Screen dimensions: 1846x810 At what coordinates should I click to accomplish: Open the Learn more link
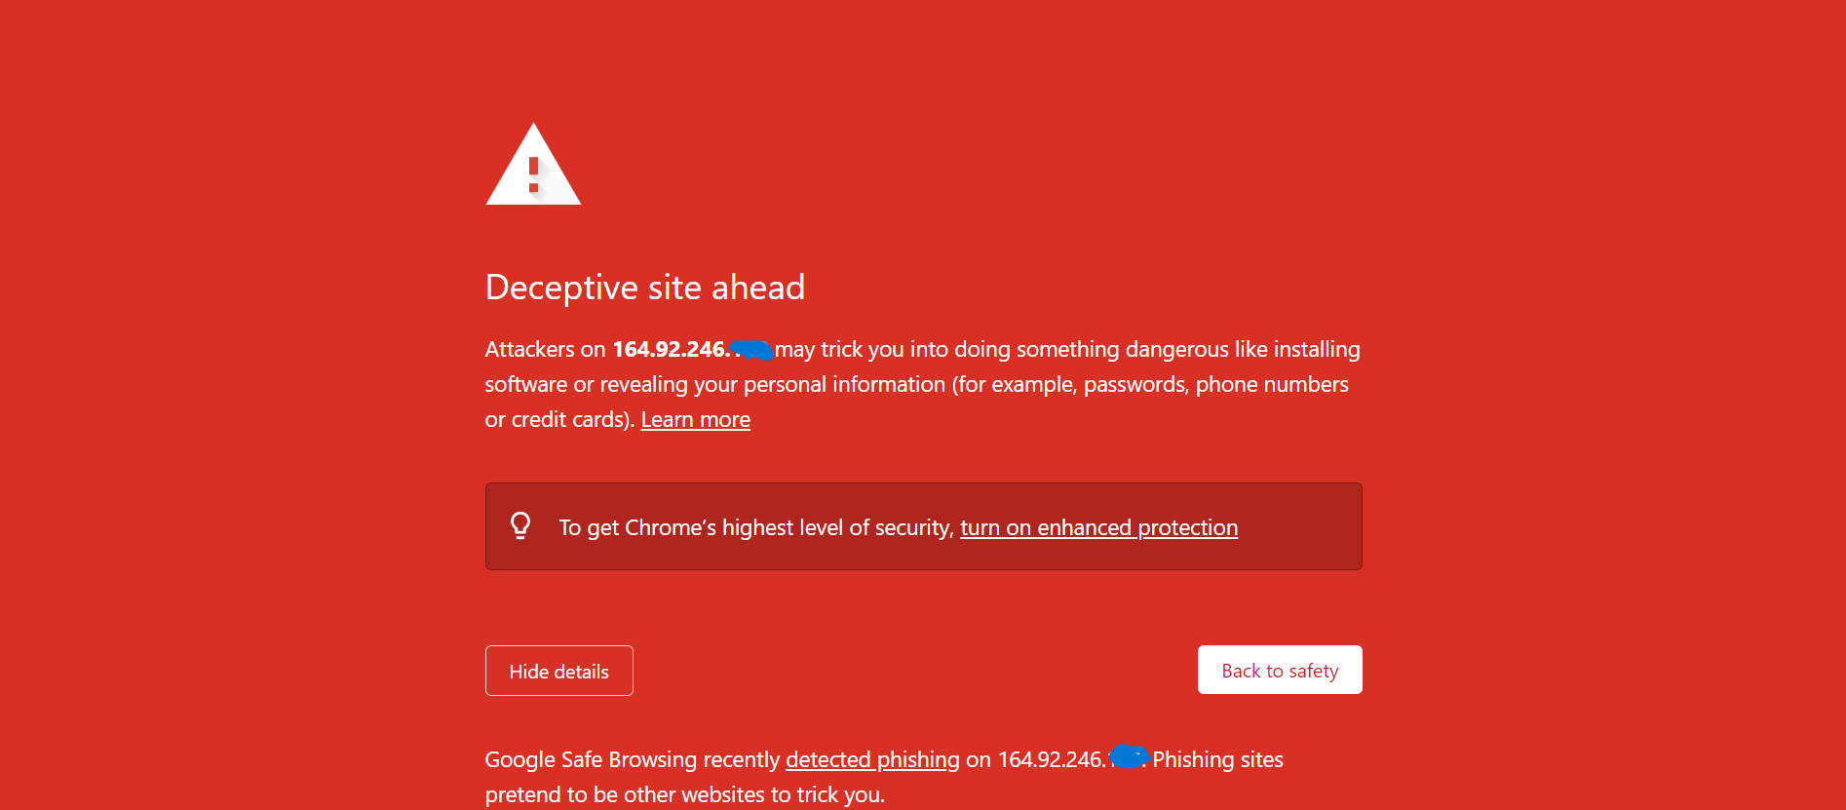point(695,420)
